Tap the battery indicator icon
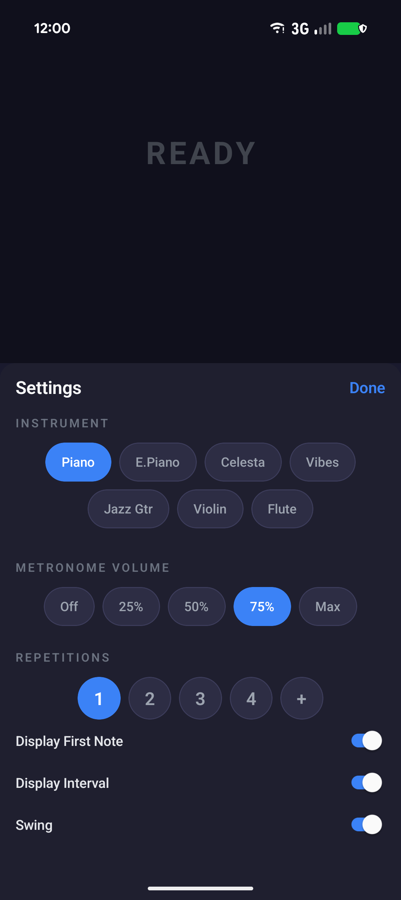 point(351,29)
